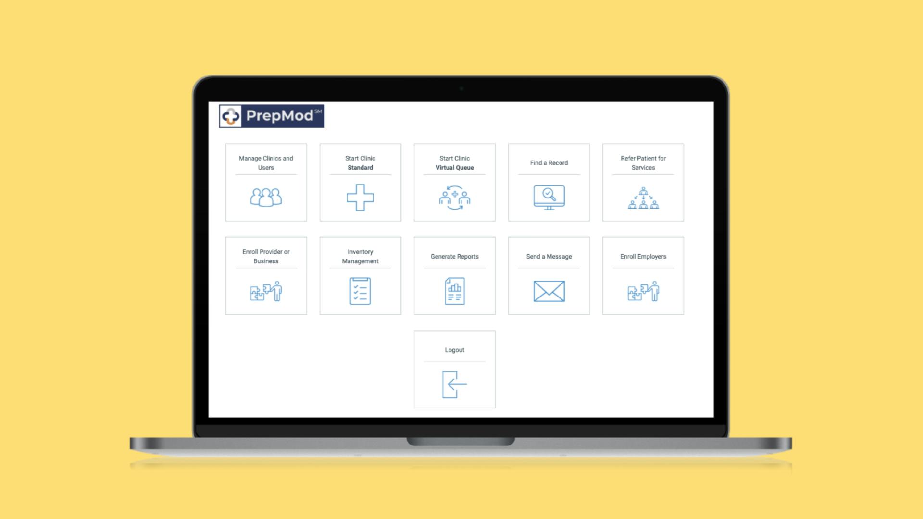Click the Refer Patient for Services tile

pos(642,182)
